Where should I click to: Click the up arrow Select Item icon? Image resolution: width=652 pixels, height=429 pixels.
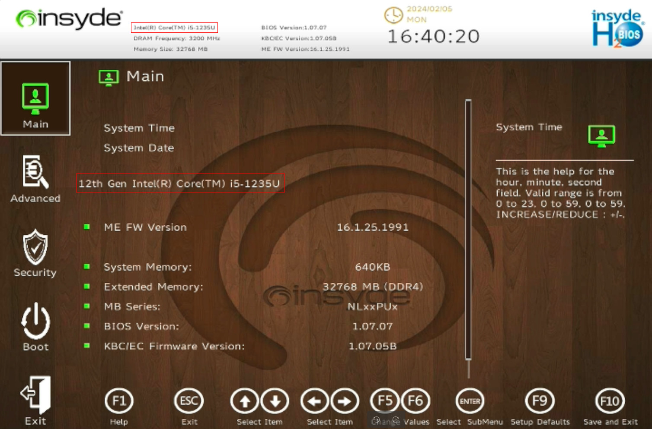245,401
